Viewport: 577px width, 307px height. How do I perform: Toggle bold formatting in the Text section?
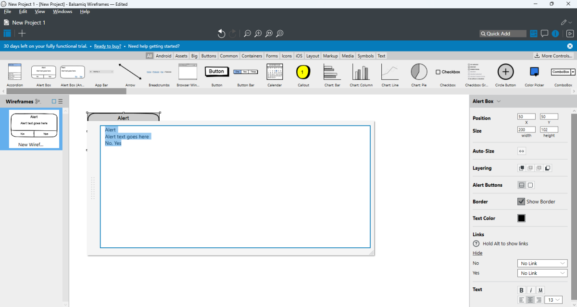coord(521,290)
